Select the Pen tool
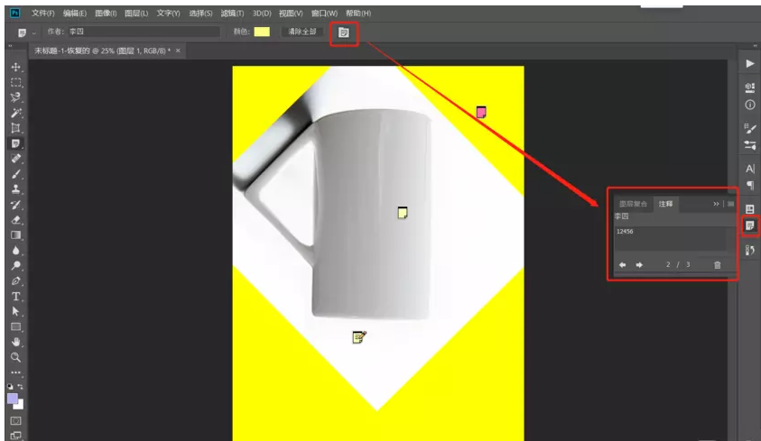The image size is (761, 441). click(15, 281)
